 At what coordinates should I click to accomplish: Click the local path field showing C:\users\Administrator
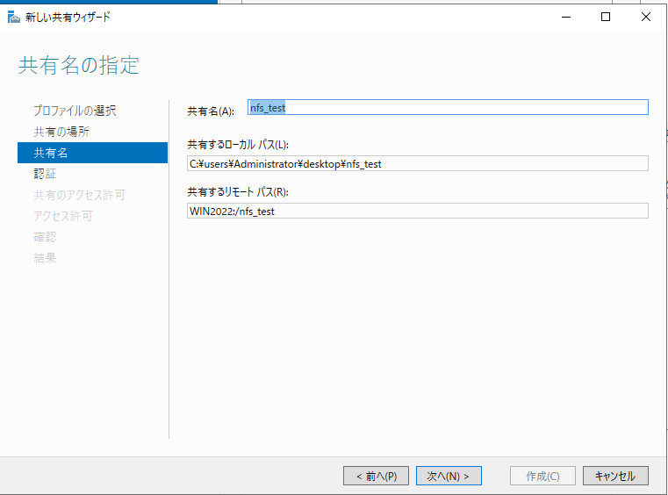pos(418,163)
